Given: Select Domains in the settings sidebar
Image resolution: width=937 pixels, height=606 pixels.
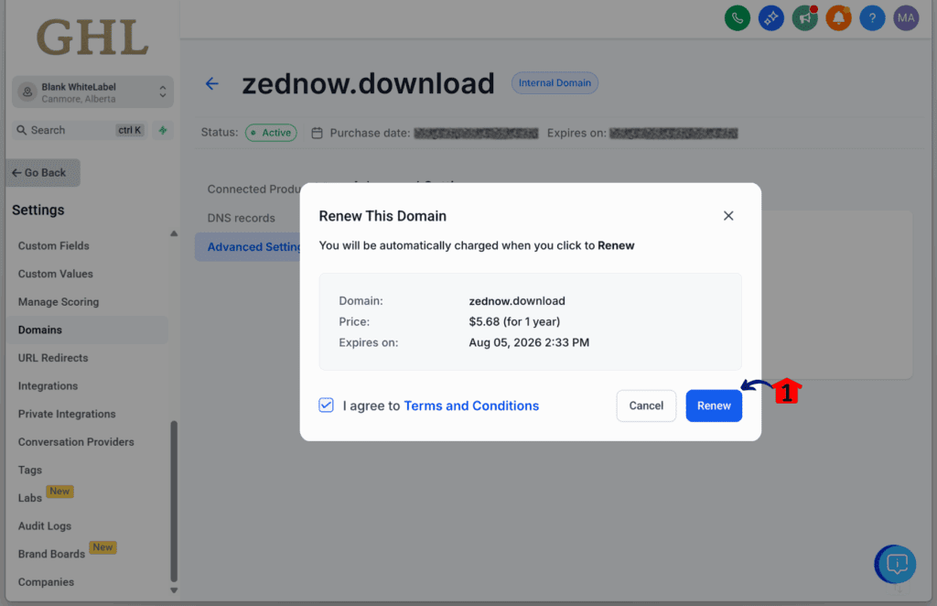Looking at the screenshot, I should pyautogui.click(x=88, y=330).
